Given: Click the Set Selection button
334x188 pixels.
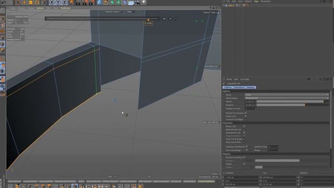Looking at the screenshot, I should pos(189,181).
